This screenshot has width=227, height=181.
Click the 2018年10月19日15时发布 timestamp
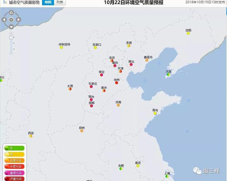click(x=205, y=2)
